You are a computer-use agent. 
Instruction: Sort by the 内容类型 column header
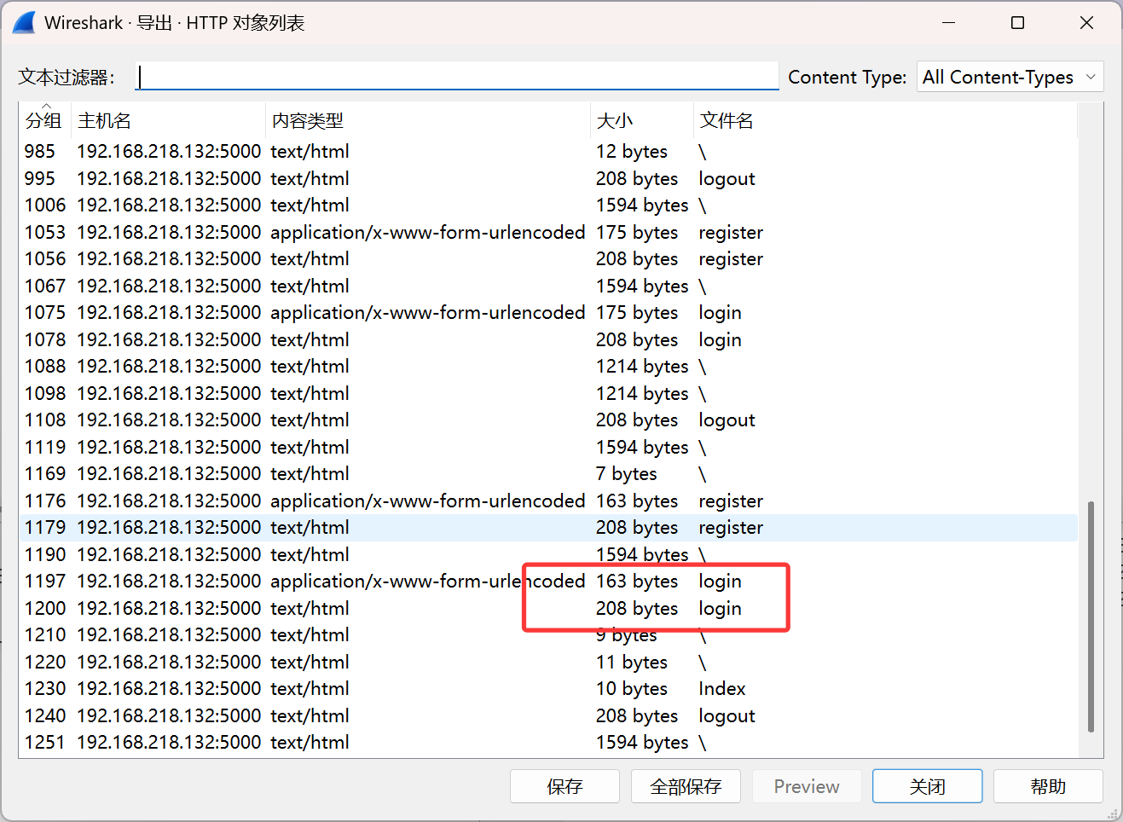(428, 120)
